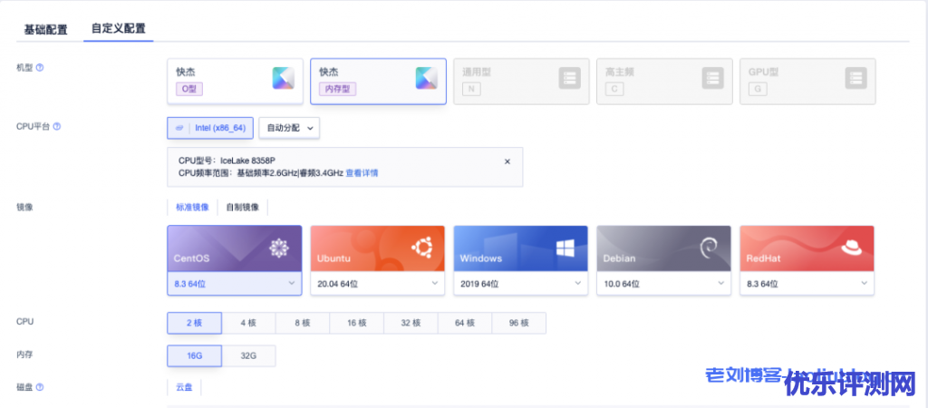The height and width of the screenshot is (408, 928).
Task: Open the 自动分配 dropdown
Action: [x=289, y=128]
